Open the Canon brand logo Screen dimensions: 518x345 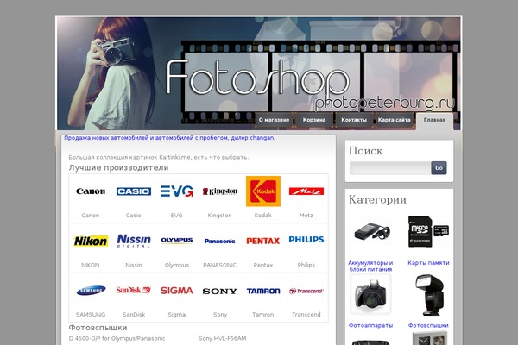91,191
